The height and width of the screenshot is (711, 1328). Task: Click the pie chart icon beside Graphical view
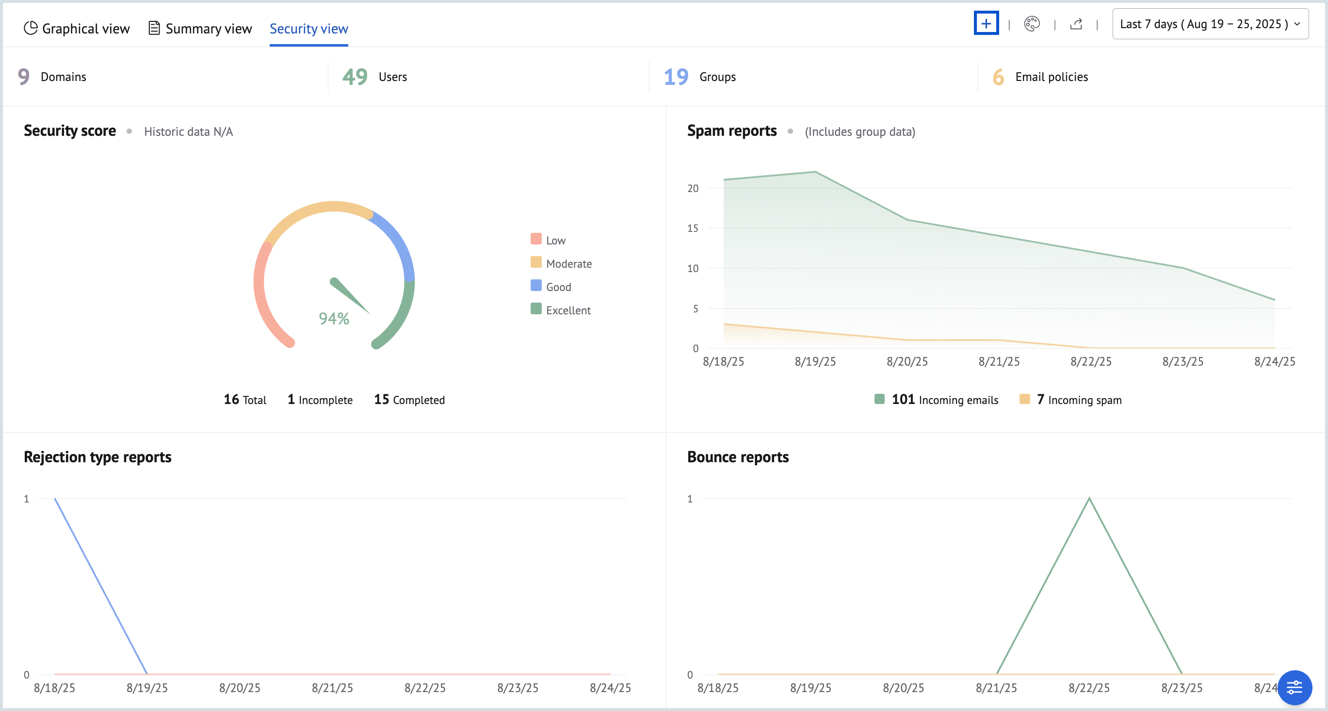(30, 27)
